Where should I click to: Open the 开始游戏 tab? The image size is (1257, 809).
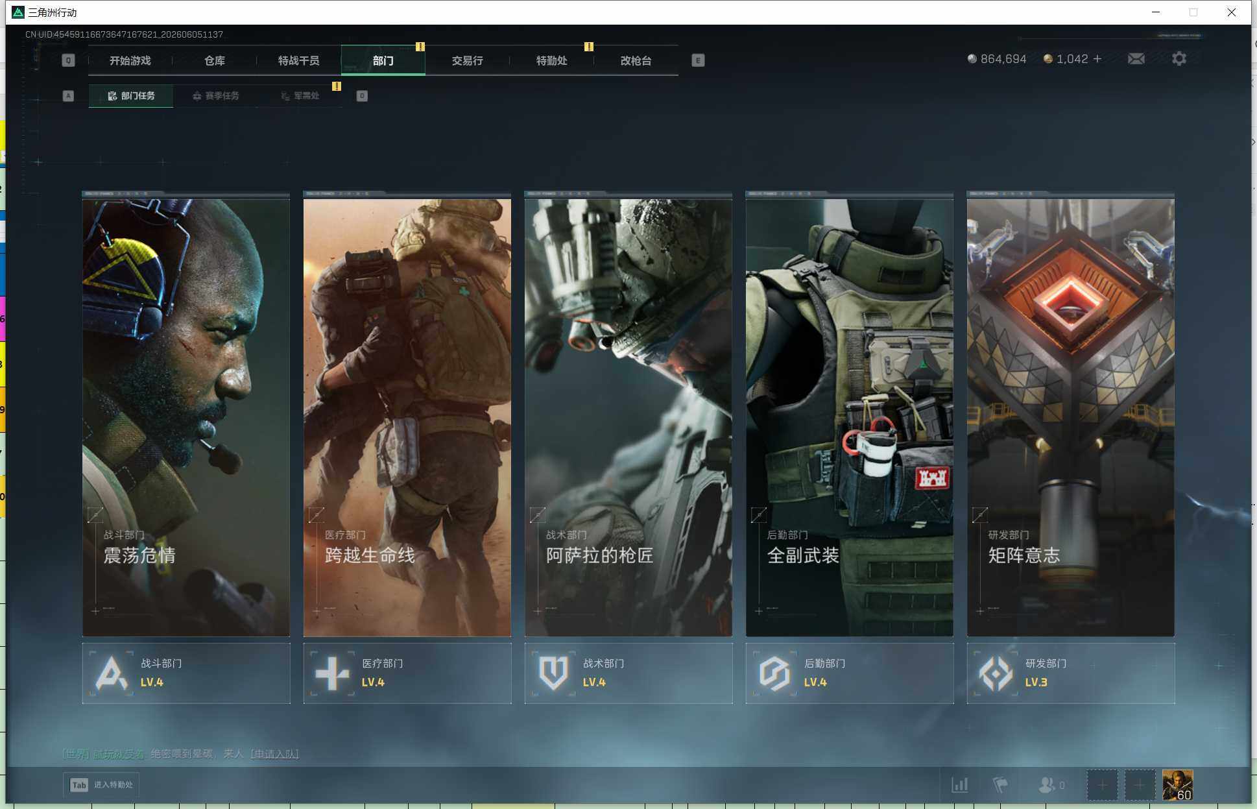(x=130, y=60)
